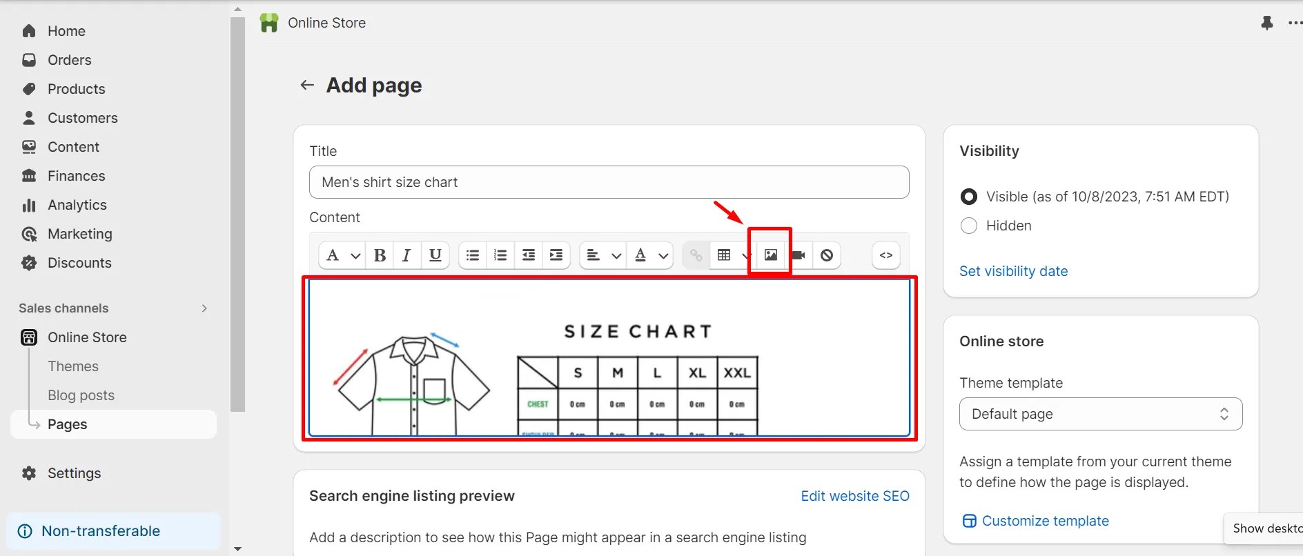The height and width of the screenshot is (556, 1303).
Task: Expand the Sales channels chevron
Action: pos(204,308)
